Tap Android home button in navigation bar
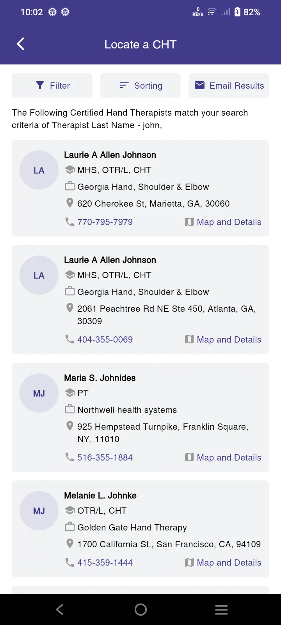The height and width of the screenshot is (625, 281). click(x=140, y=609)
